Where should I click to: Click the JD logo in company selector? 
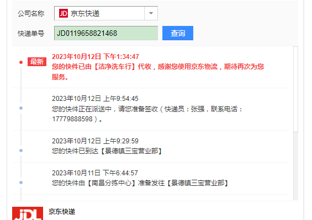click(64, 13)
